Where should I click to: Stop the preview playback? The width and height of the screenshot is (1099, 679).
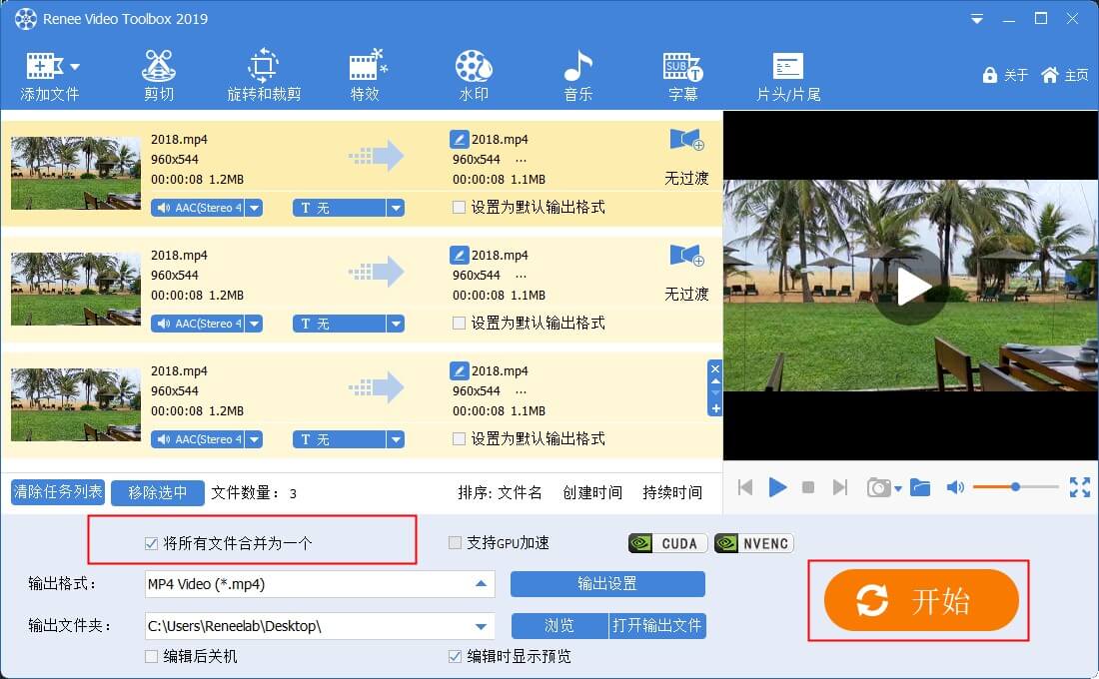coord(808,487)
